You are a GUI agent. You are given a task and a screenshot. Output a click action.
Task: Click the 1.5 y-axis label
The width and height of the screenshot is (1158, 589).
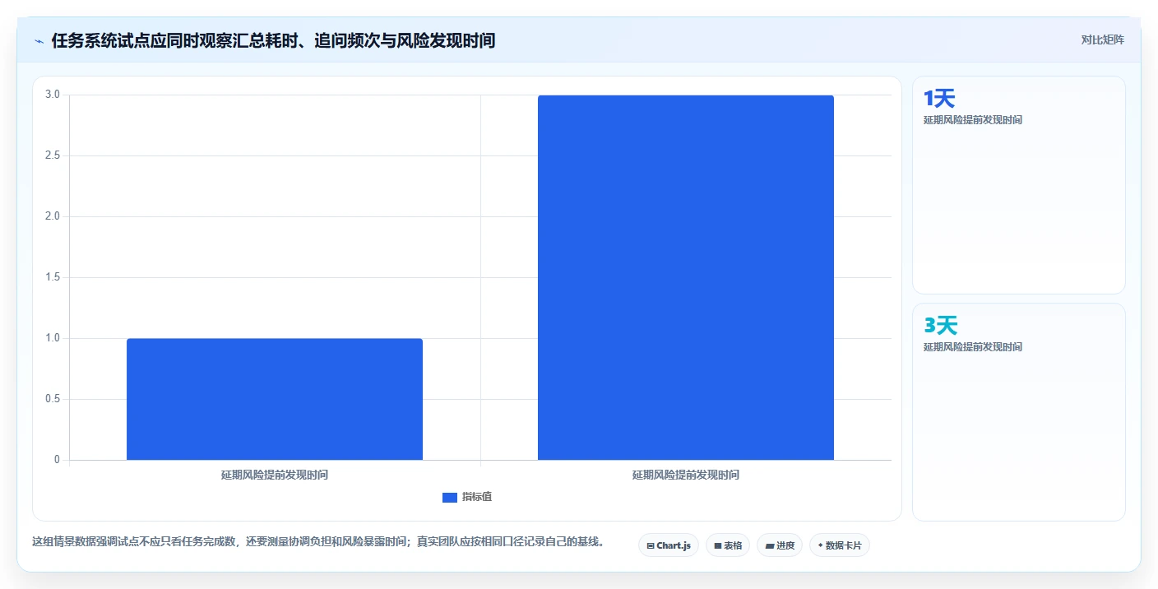click(53, 277)
